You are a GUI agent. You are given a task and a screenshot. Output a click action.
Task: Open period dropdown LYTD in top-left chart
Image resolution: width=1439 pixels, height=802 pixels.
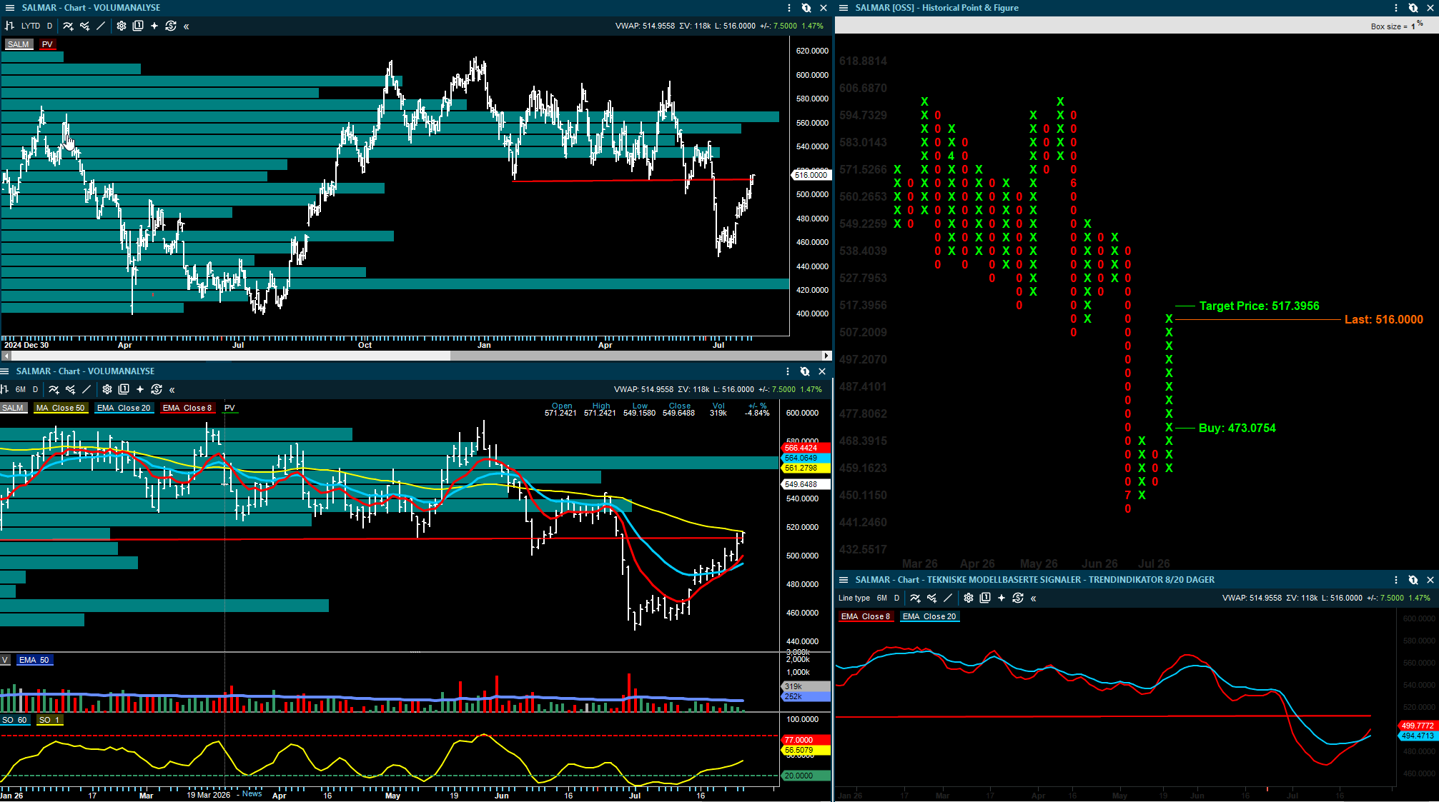[x=31, y=26]
